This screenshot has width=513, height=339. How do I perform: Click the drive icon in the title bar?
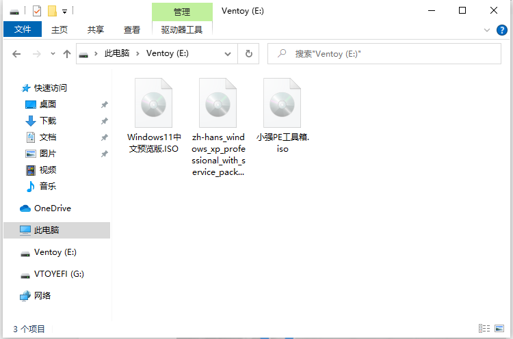tap(14, 12)
